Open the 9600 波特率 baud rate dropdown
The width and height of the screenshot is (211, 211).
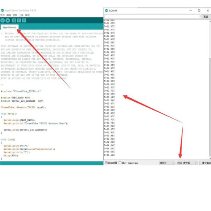187,163
